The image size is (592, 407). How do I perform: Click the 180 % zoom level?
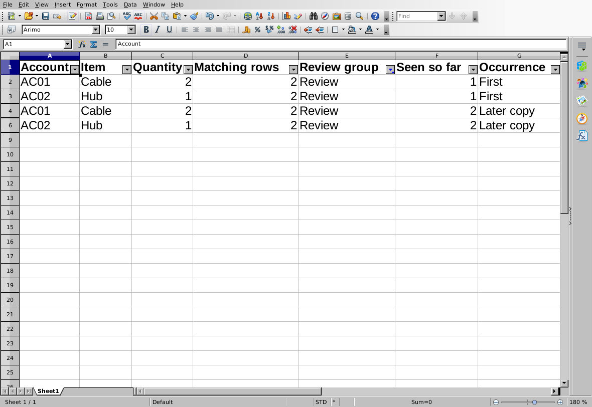pyautogui.click(x=578, y=402)
